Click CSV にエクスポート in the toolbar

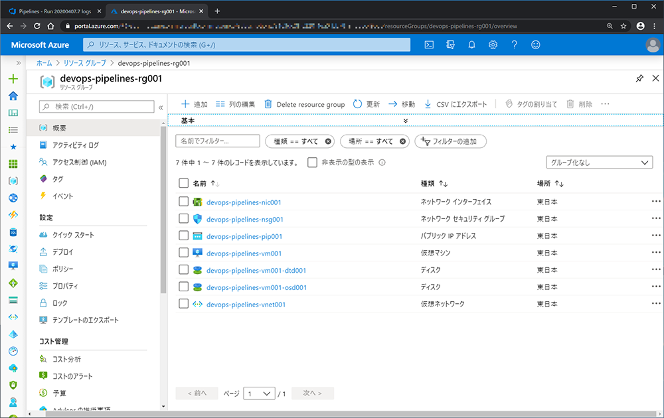point(456,104)
